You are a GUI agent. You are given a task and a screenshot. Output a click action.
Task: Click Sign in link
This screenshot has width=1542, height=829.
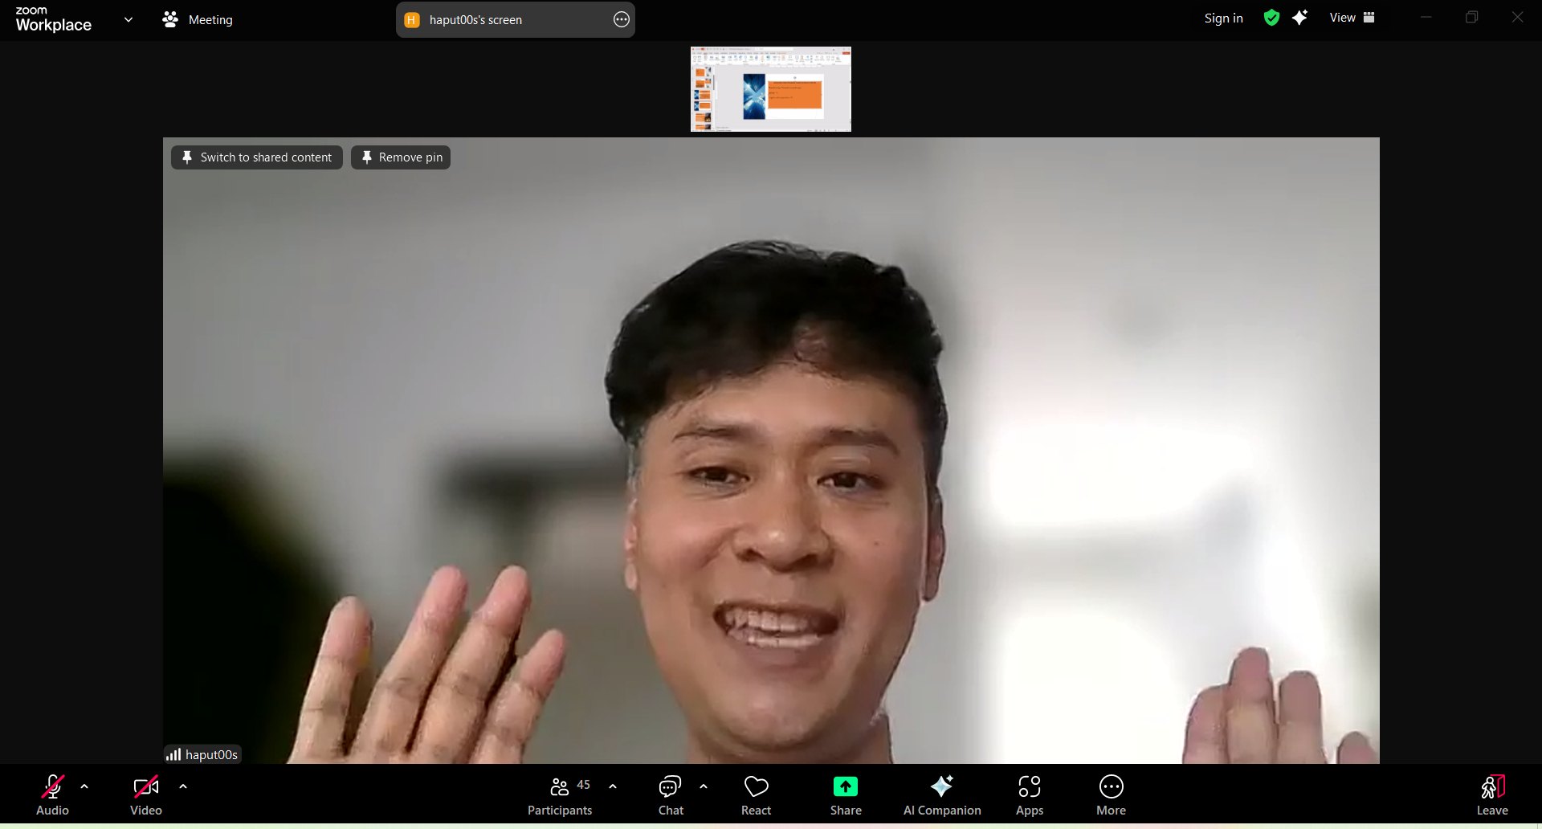pos(1223,18)
